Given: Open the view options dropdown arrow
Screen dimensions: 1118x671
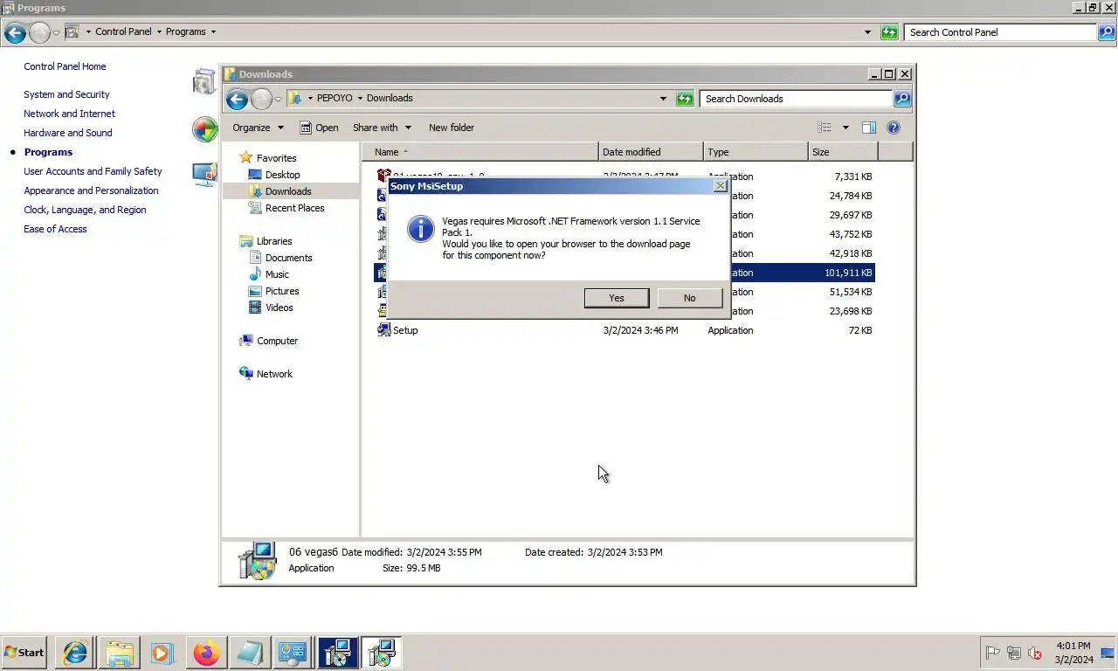Looking at the screenshot, I should click(x=845, y=128).
